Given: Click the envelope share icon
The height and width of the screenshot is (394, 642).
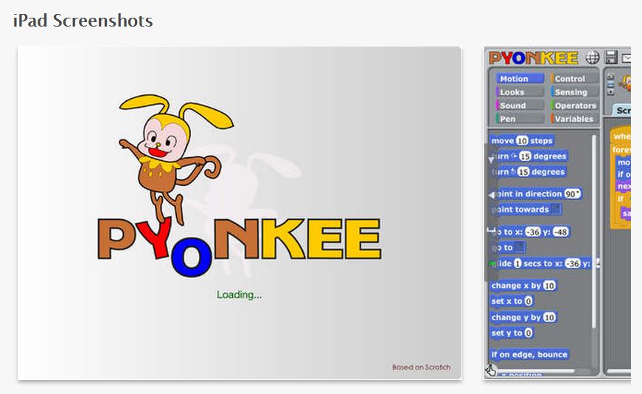Looking at the screenshot, I should 627,58.
